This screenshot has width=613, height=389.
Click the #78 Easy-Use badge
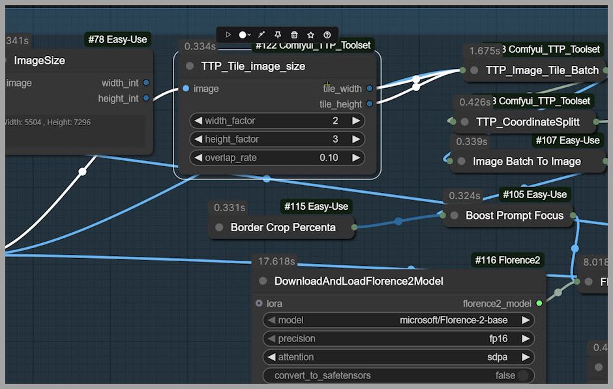117,40
